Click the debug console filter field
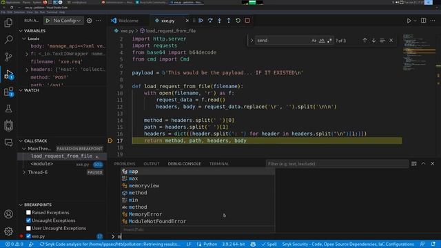 point(337,164)
